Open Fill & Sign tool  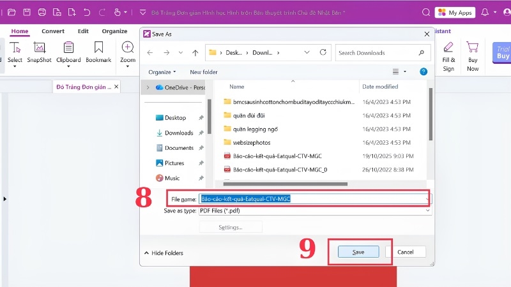pos(448,57)
